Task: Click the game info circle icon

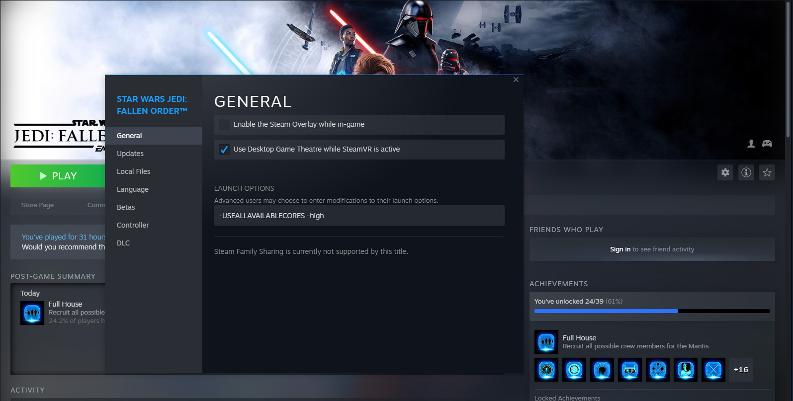Action: click(x=746, y=172)
